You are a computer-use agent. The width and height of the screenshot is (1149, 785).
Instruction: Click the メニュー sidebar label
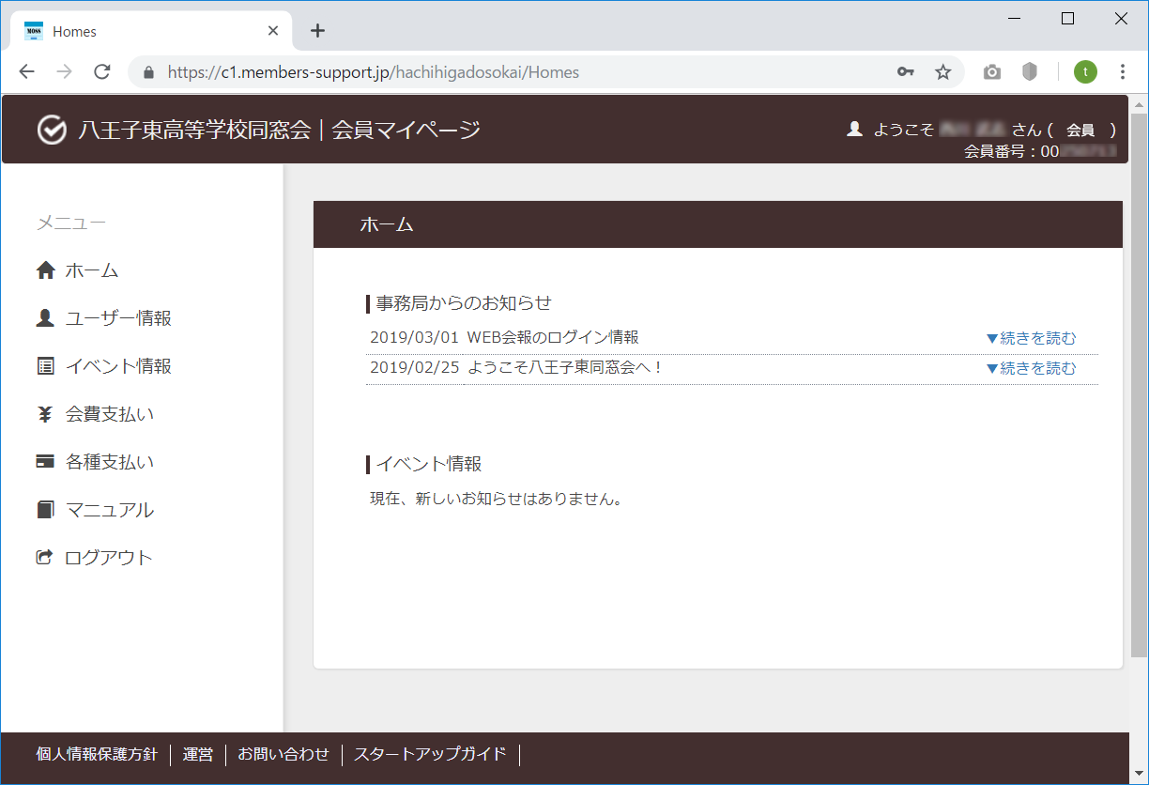(x=70, y=223)
